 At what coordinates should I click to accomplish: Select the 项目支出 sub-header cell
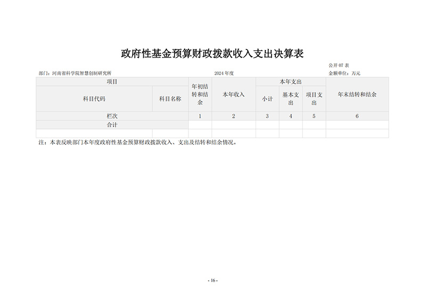(314, 99)
